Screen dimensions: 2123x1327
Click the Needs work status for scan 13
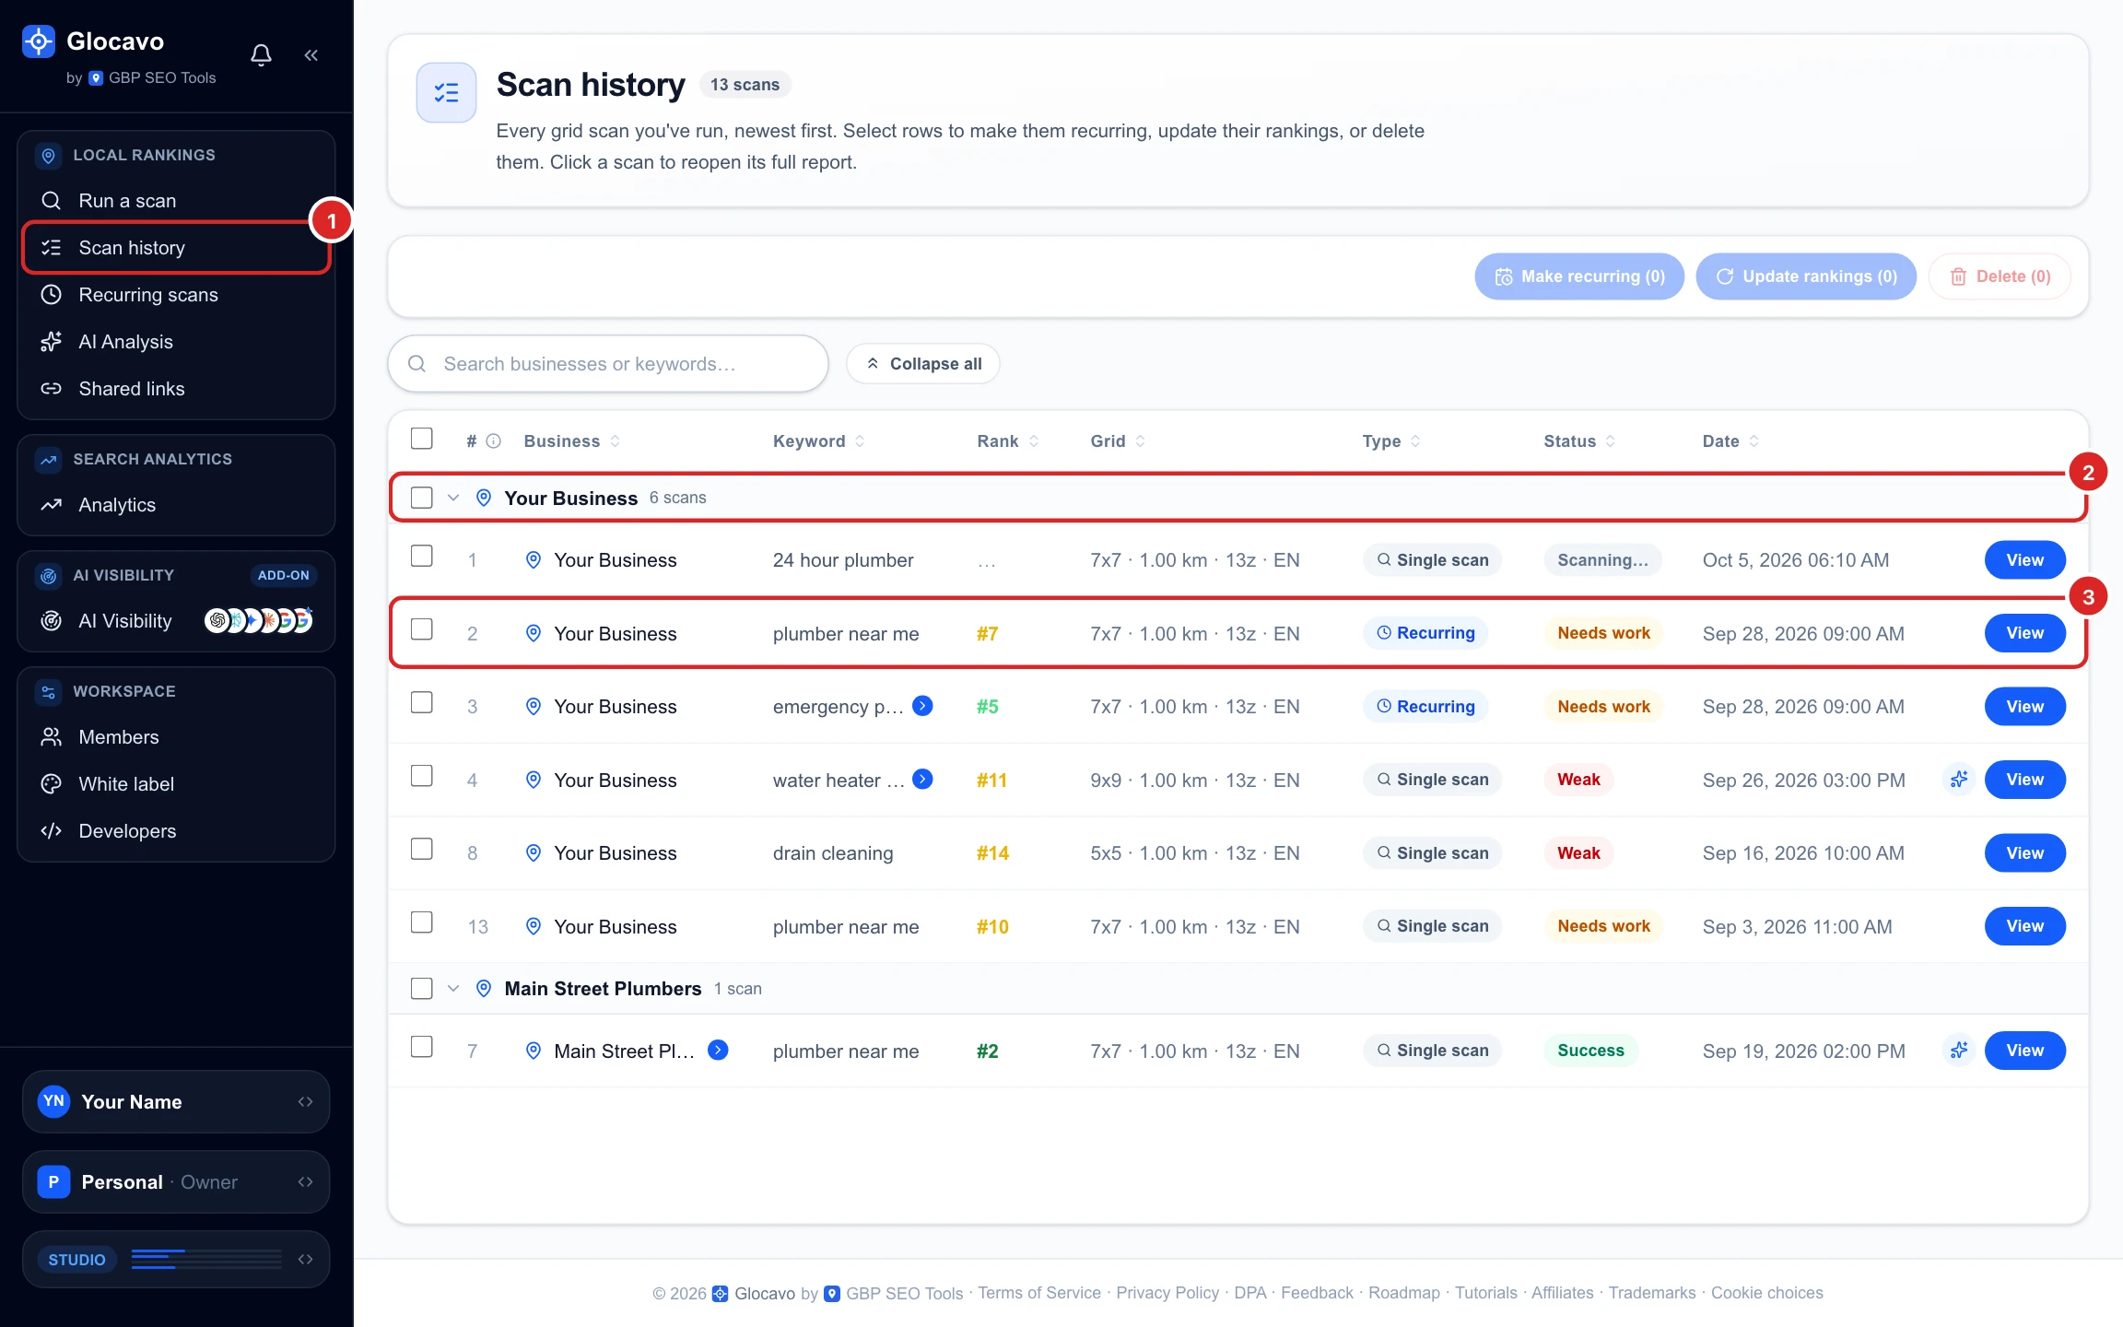point(1603,926)
